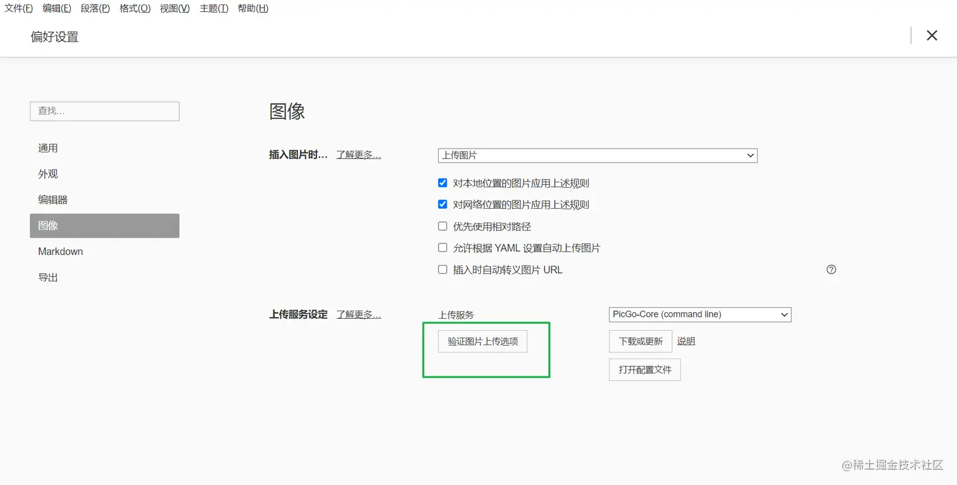The image size is (957, 485).
Task: Focus the 查找 search field
Action: coord(104,111)
